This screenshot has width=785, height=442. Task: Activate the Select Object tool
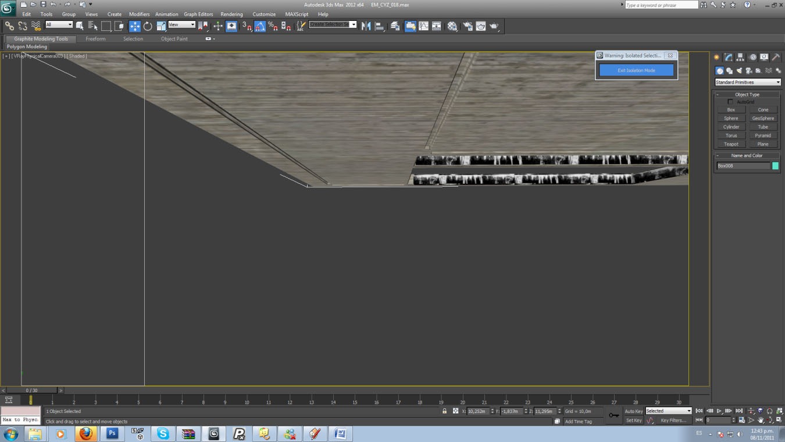(80, 26)
